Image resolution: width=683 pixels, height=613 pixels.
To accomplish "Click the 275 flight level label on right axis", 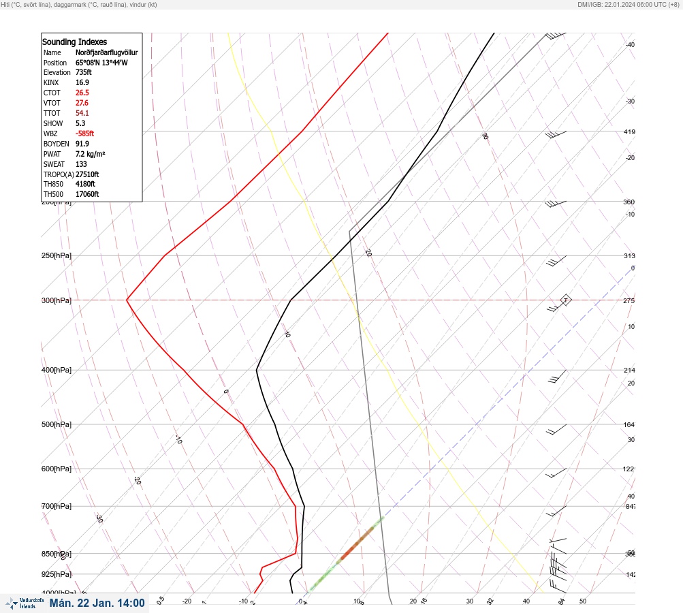I will (629, 300).
